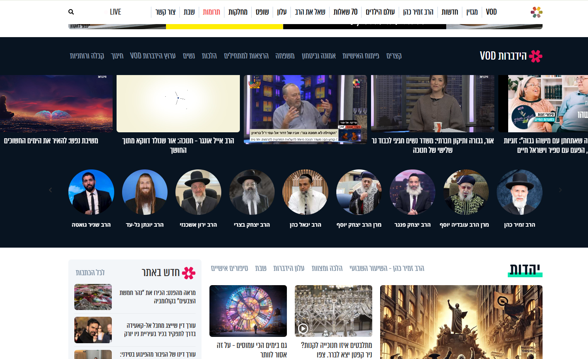This screenshot has width=588, height=359.
Task: Open הרב שניר גואטה portrait
Action: click(91, 192)
